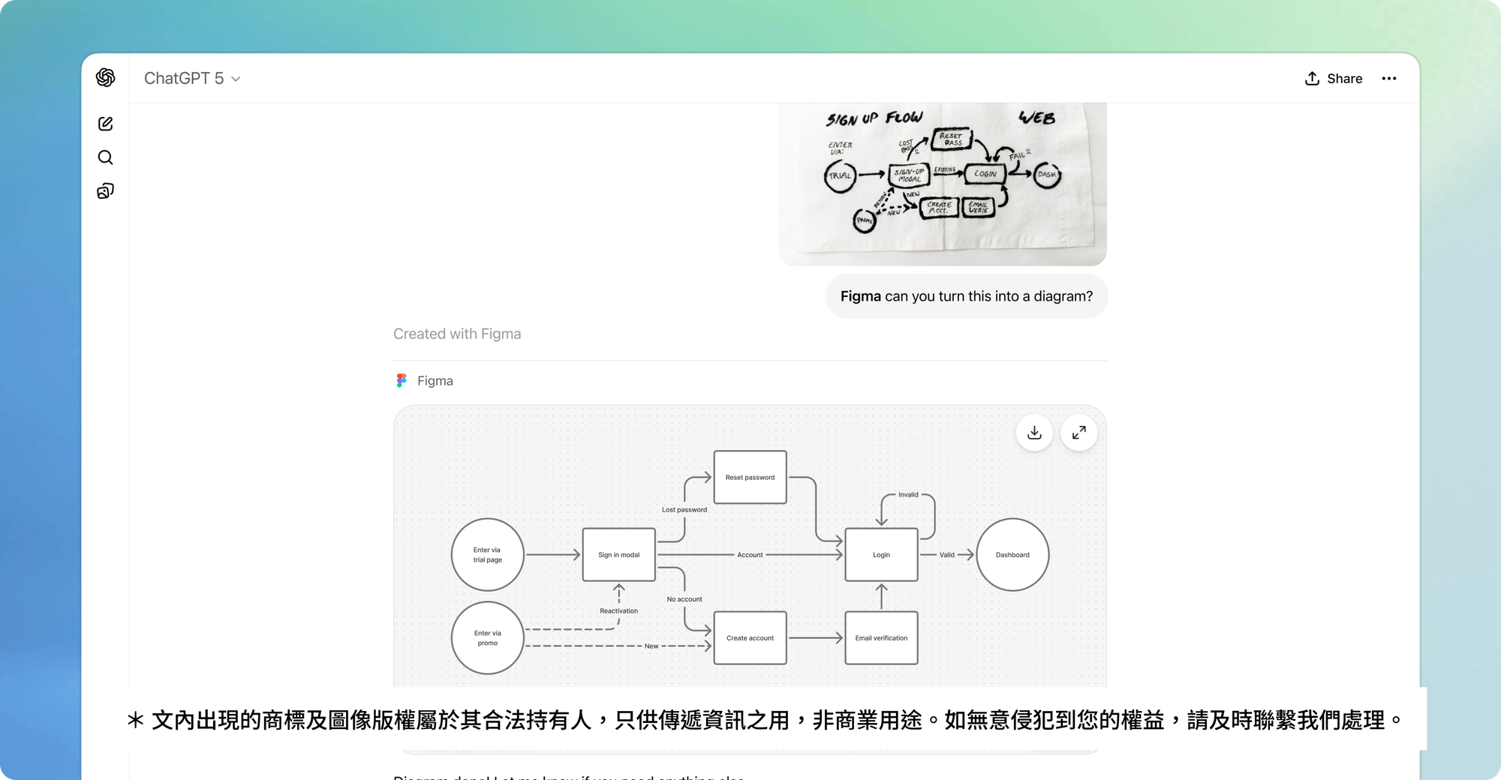Open the napkin sketch image attachment
The height and width of the screenshot is (780, 1501).
942,184
